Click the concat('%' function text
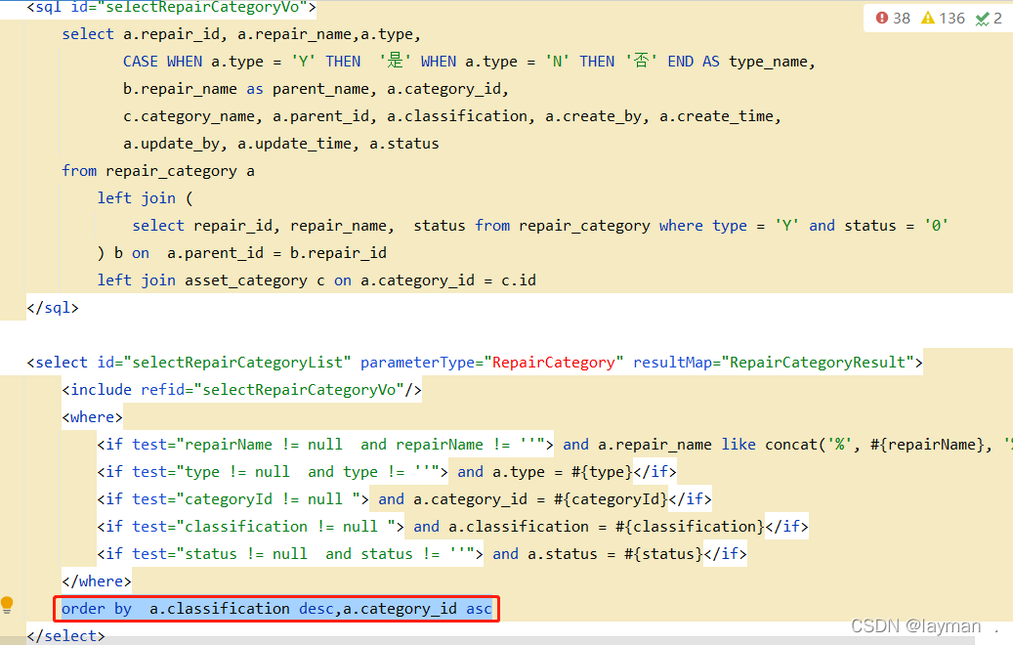The height and width of the screenshot is (645, 1013). click(x=808, y=445)
